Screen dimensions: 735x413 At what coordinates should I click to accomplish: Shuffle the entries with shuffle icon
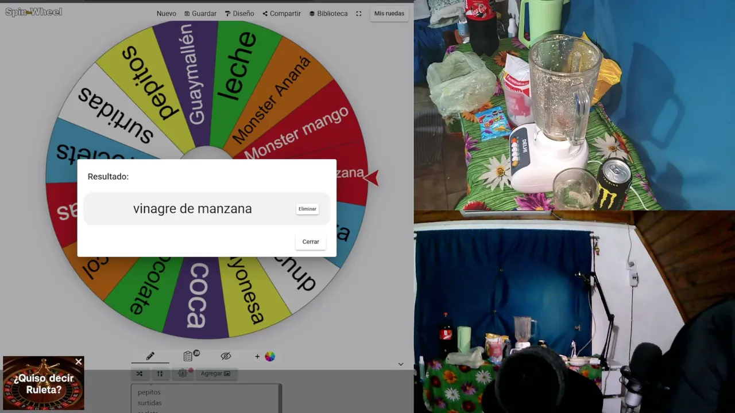(140, 373)
